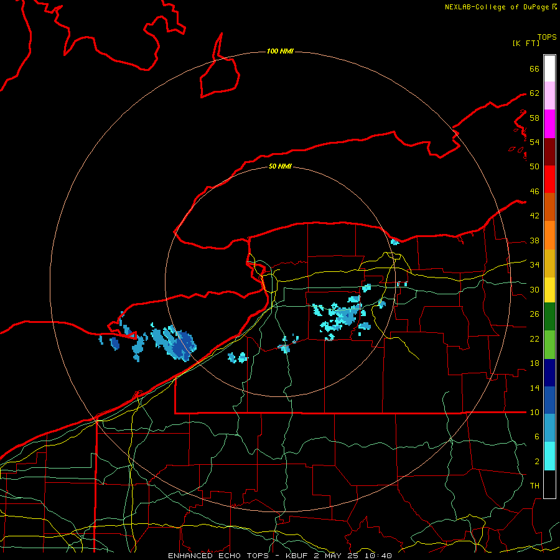Select the navy legend color block

click(549, 373)
